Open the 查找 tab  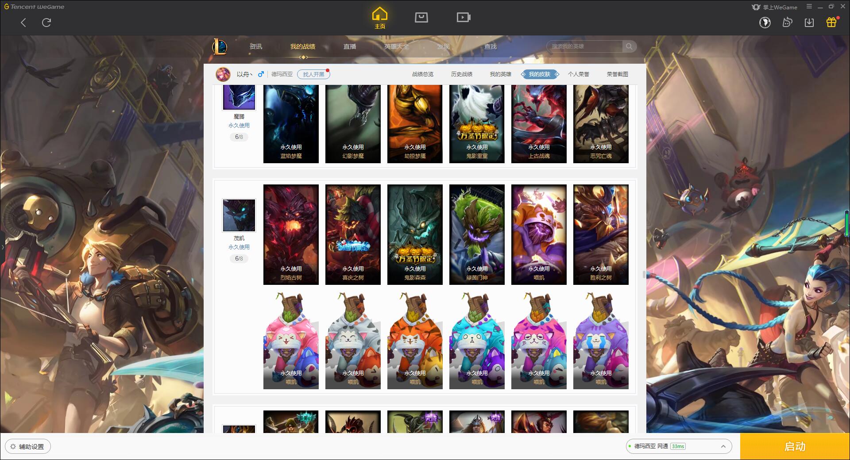(x=491, y=46)
